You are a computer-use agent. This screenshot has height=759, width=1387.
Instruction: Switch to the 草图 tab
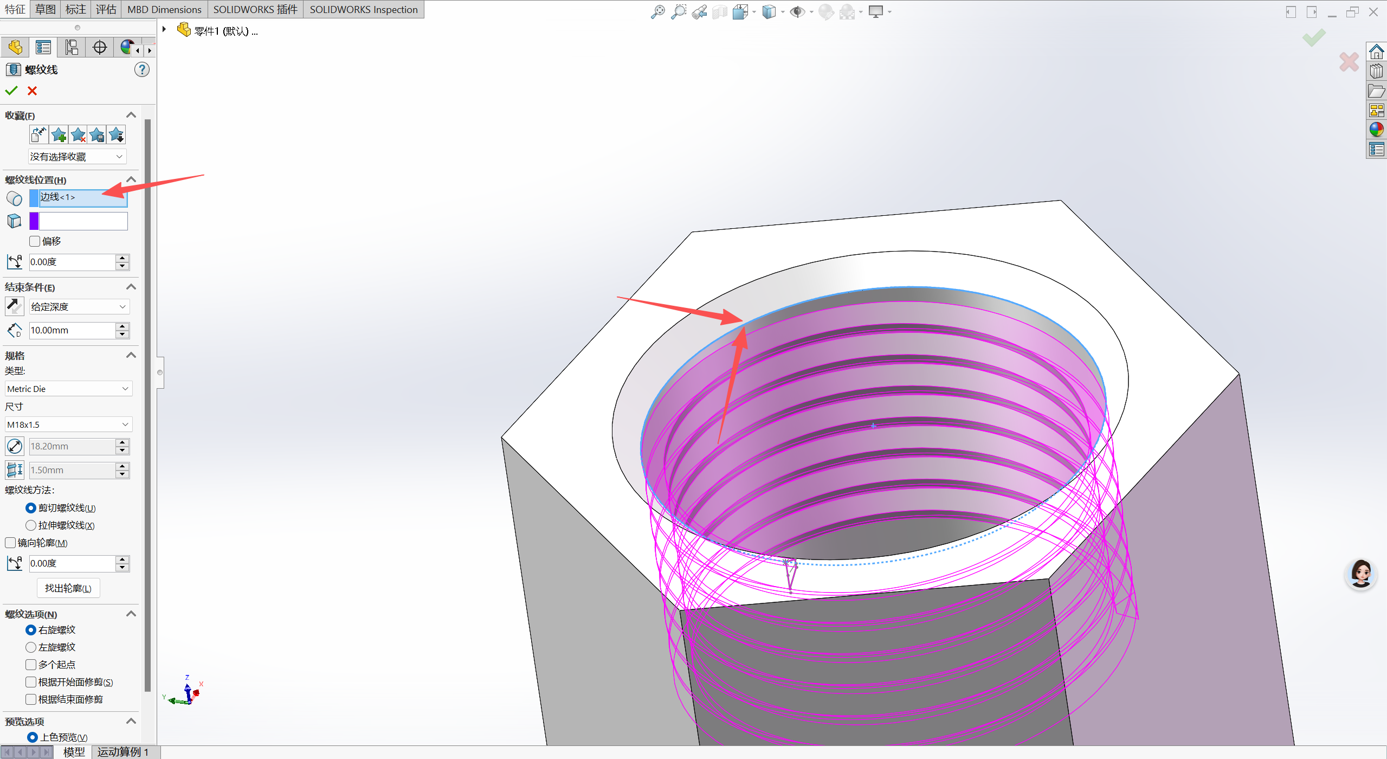point(46,9)
